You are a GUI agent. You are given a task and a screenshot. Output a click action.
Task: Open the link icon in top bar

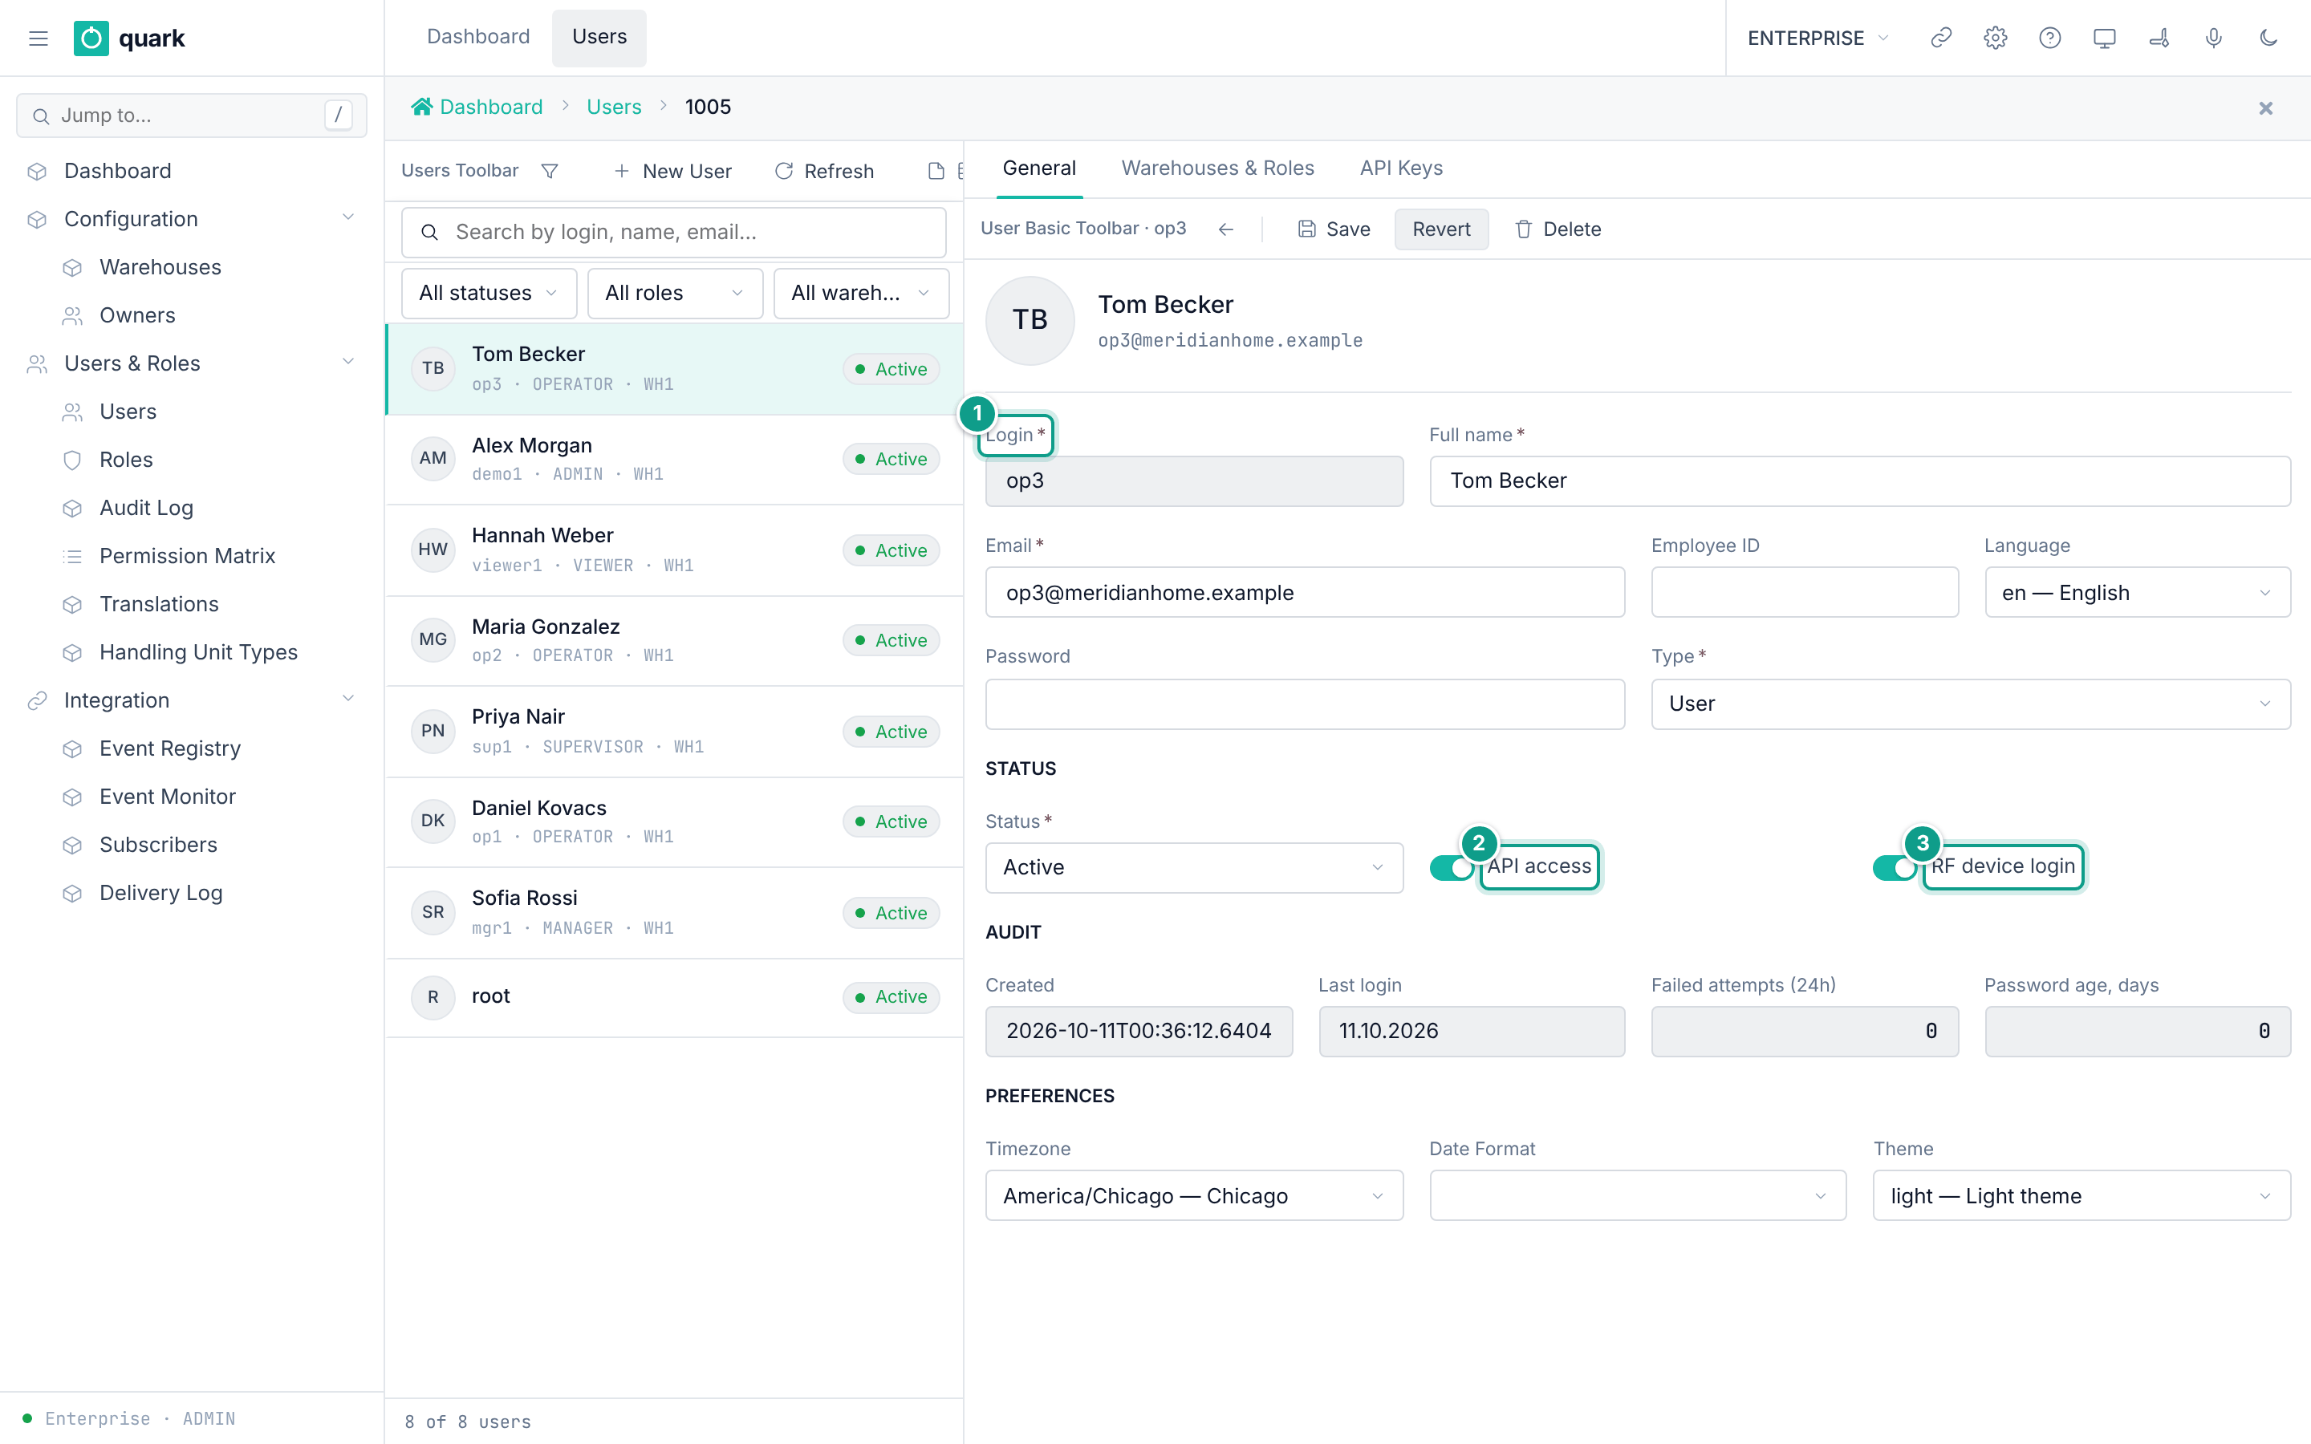1940,39
